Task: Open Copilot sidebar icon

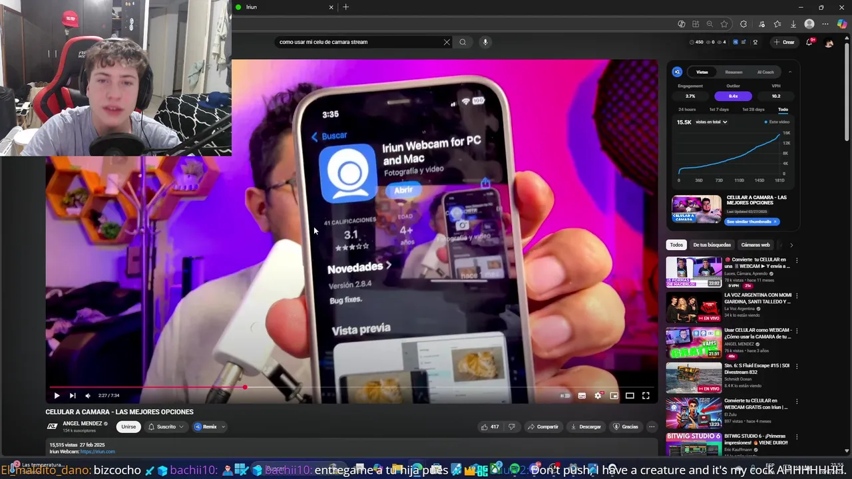Action: [x=842, y=24]
